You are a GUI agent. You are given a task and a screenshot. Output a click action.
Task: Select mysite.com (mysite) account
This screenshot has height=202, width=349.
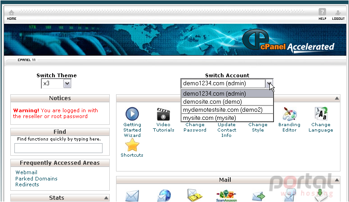point(227,118)
